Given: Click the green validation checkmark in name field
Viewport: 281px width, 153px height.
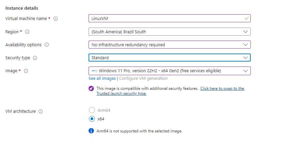Looking at the screenshot, I should point(246,19).
